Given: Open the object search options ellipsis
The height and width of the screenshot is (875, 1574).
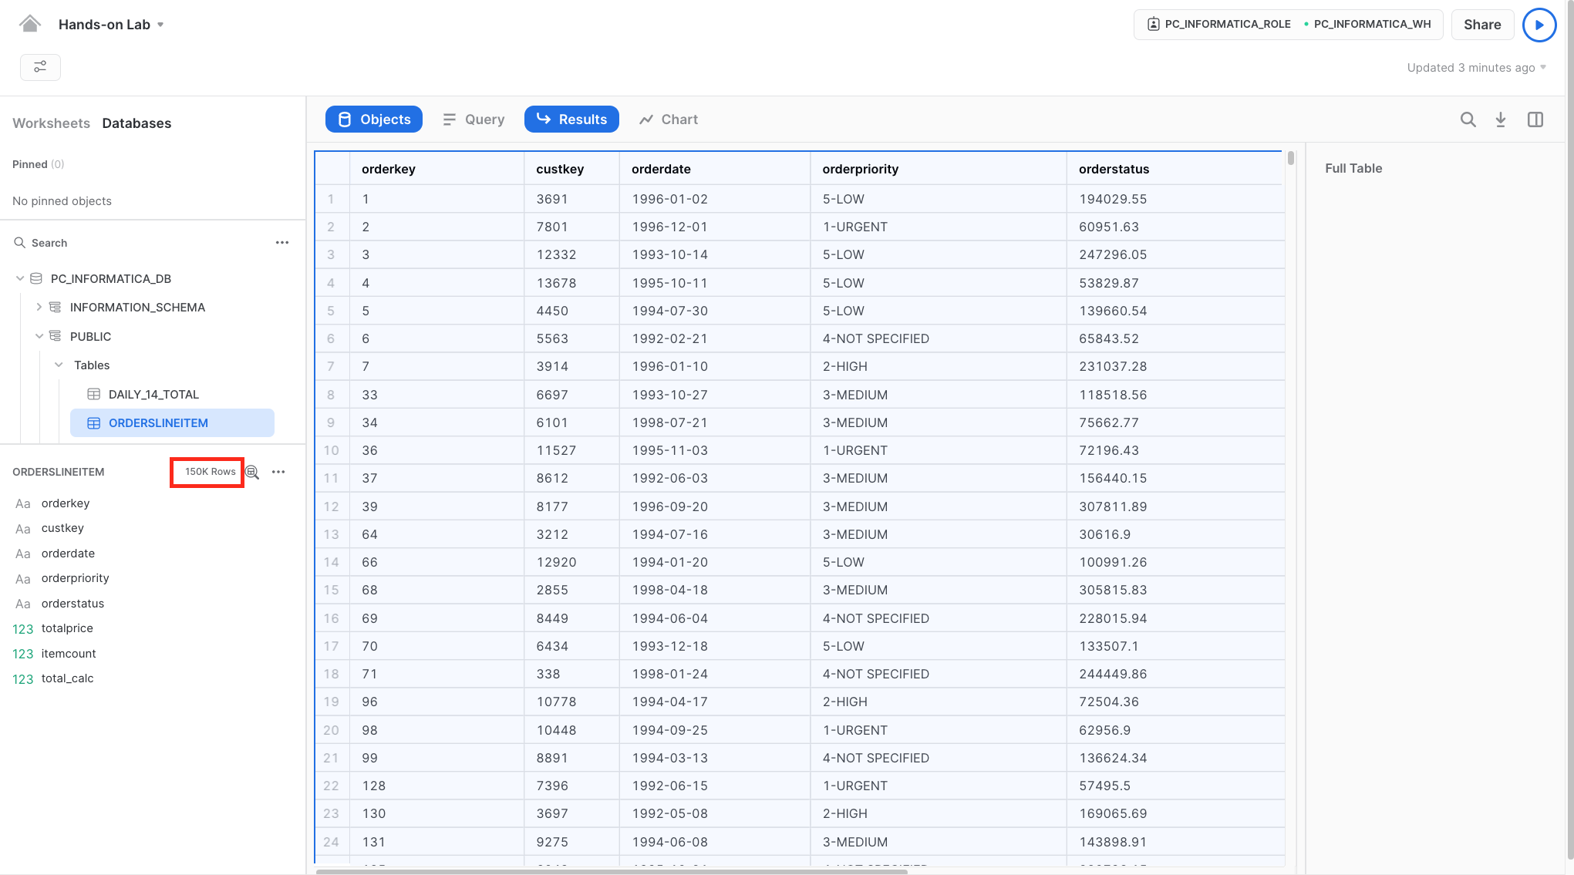Looking at the screenshot, I should pos(282,242).
